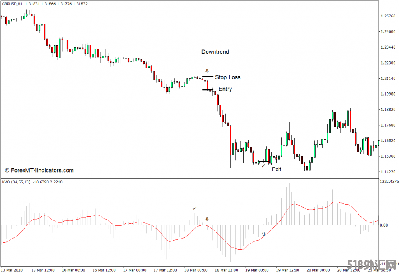Click the Stop Loss text label
Screen dimensions: 399x274
[228, 77]
